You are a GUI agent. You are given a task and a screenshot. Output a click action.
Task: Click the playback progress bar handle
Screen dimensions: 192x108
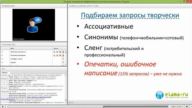click(103, 107)
